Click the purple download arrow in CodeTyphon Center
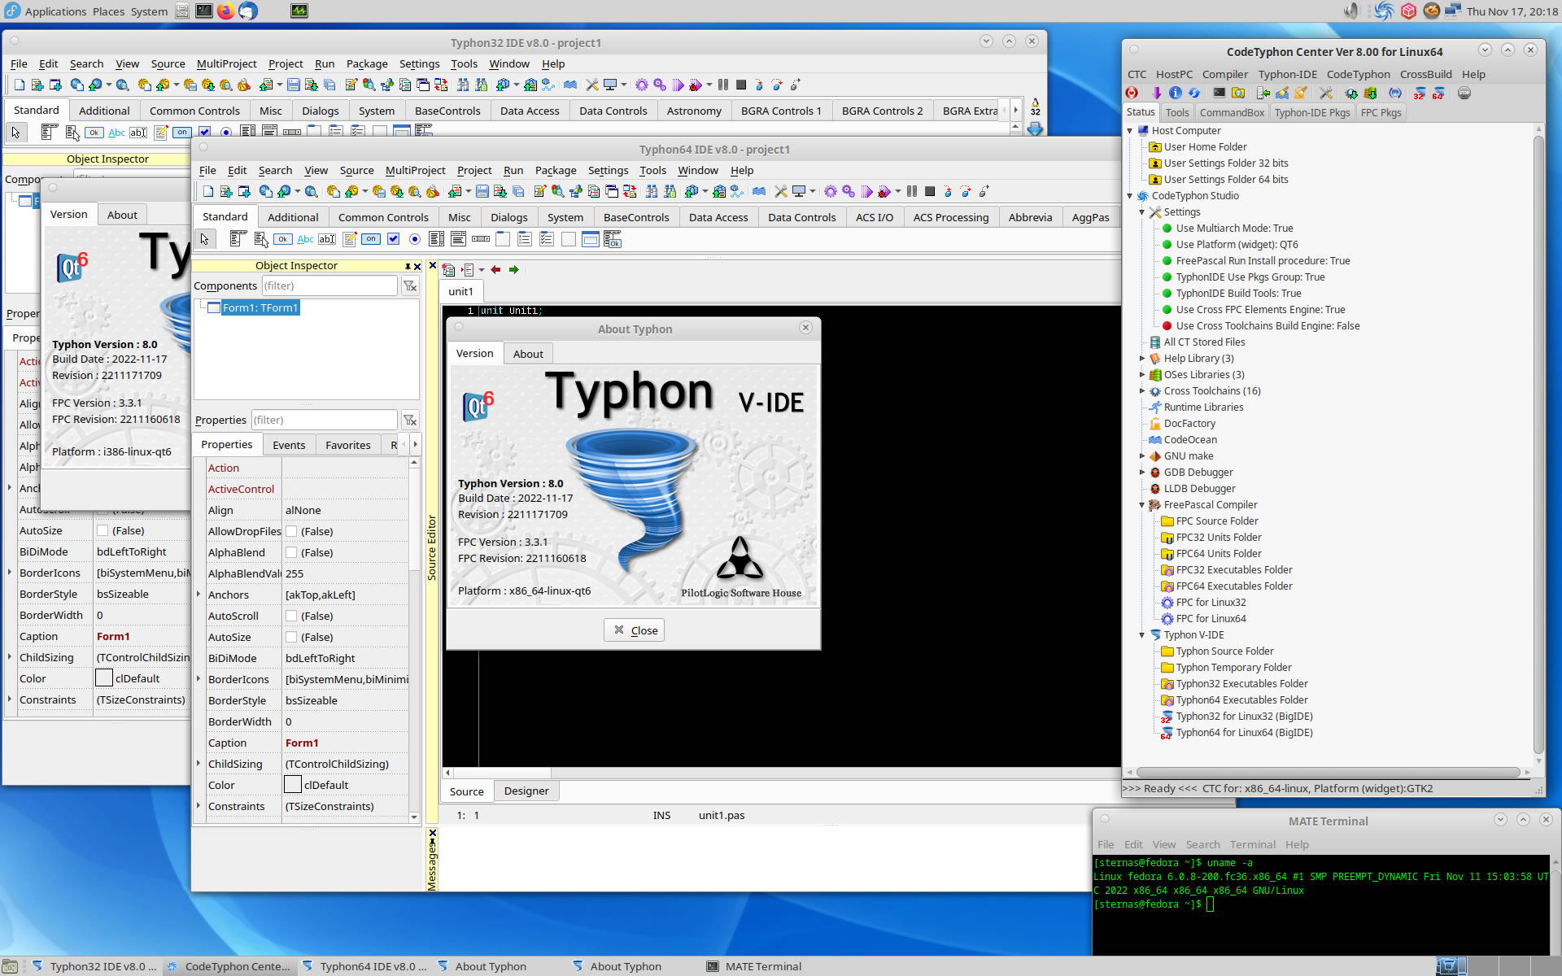1562x976 pixels. tap(1157, 93)
